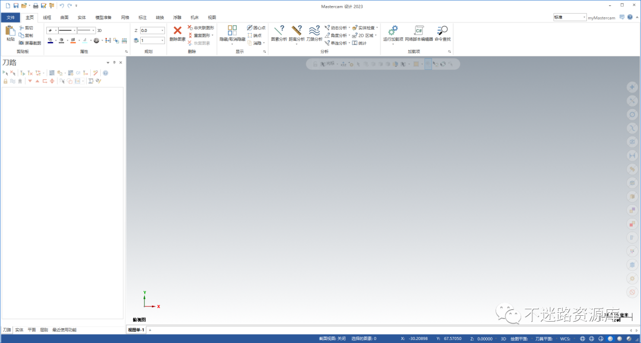Viewport: 641px width, 343px height.
Task: Expand the 属性 group dialog launcher
Action: coord(126,52)
